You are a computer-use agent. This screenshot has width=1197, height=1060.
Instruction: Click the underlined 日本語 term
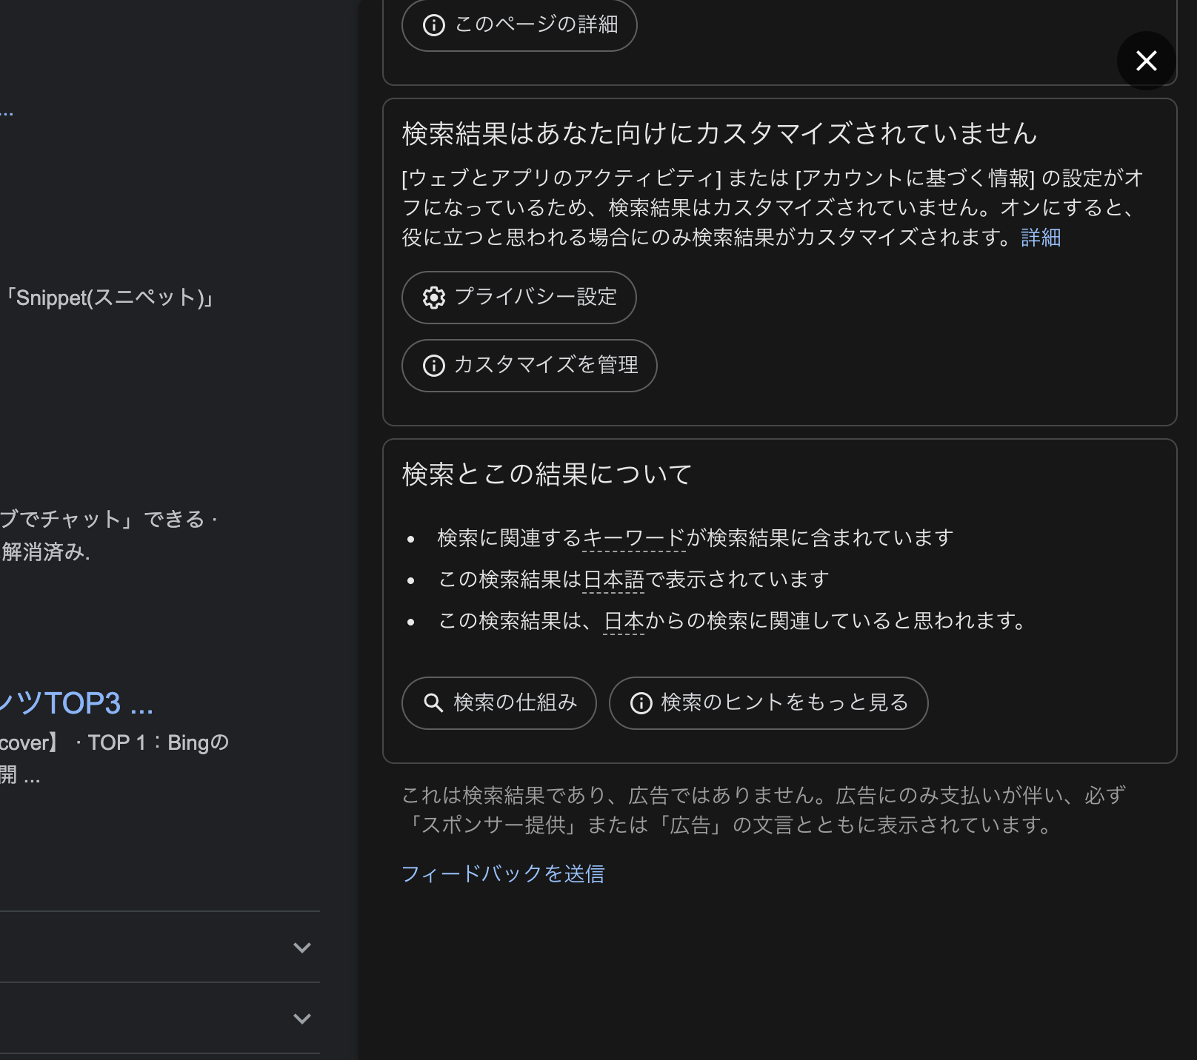613,580
